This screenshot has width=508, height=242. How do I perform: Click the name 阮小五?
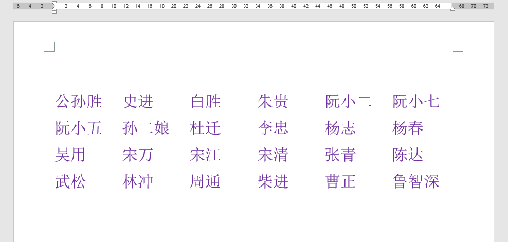[x=79, y=128]
